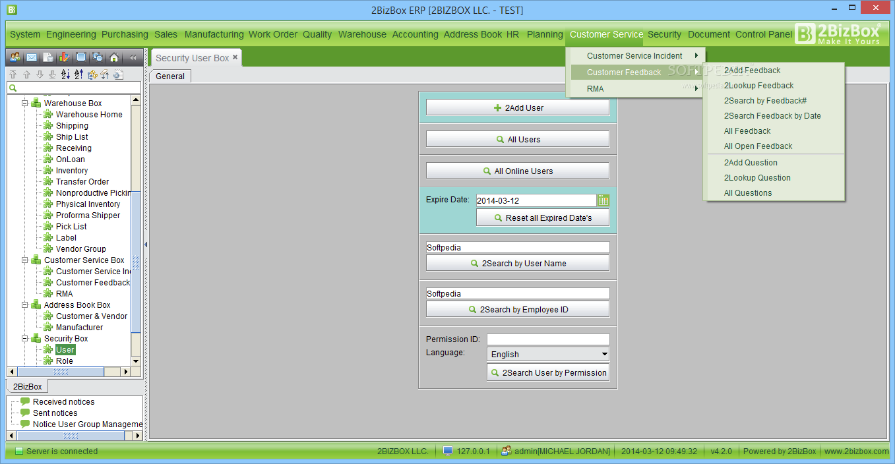
Task: Collapse the Customer Service Box node
Action: coord(25,260)
